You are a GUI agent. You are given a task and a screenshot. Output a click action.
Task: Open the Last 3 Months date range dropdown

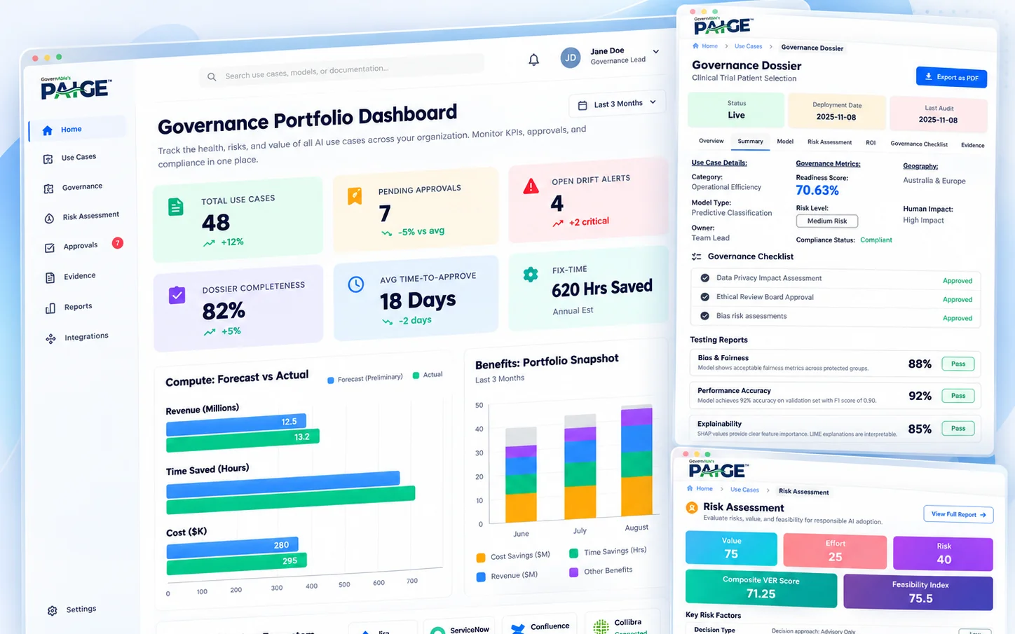tap(618, 104)
